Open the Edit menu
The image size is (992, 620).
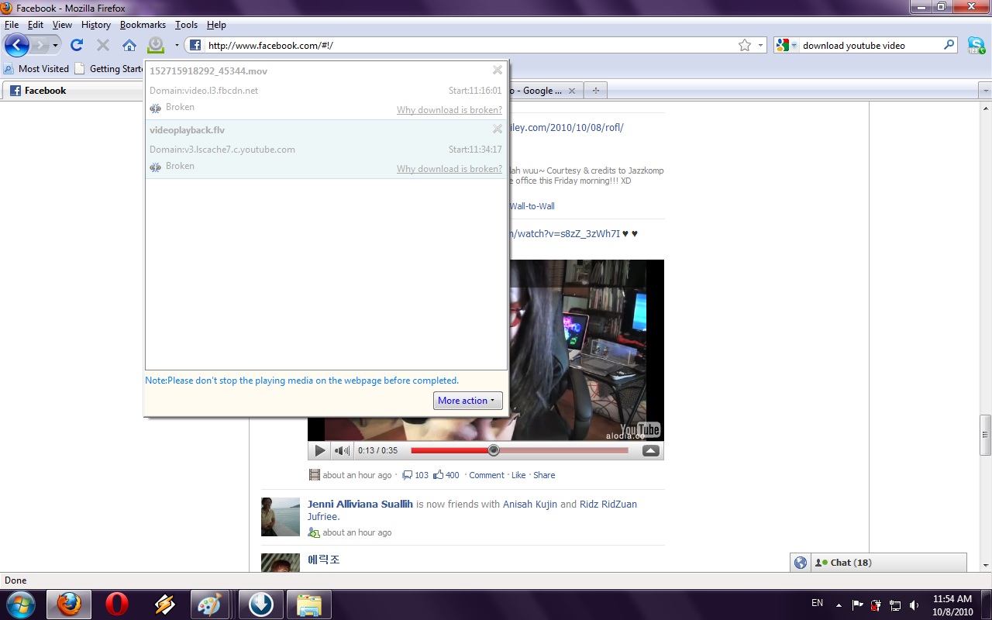(36, 25)
